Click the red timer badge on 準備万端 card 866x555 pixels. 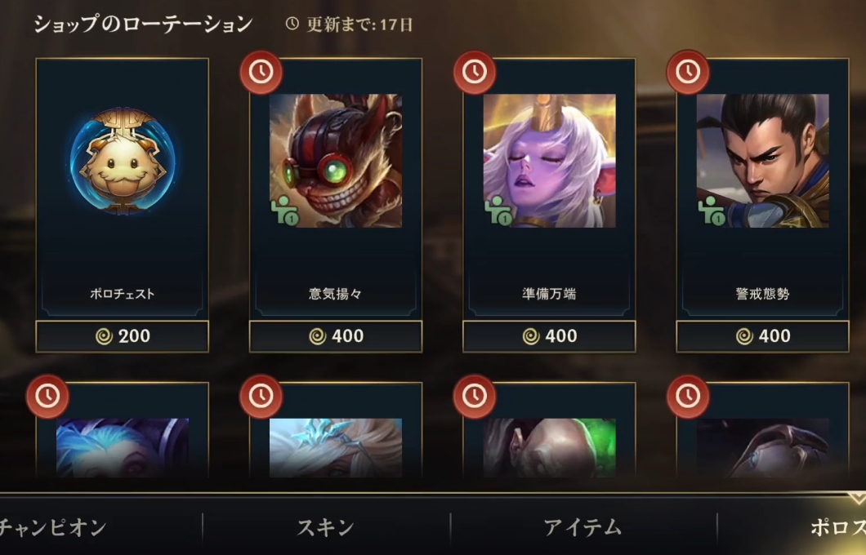475,73
